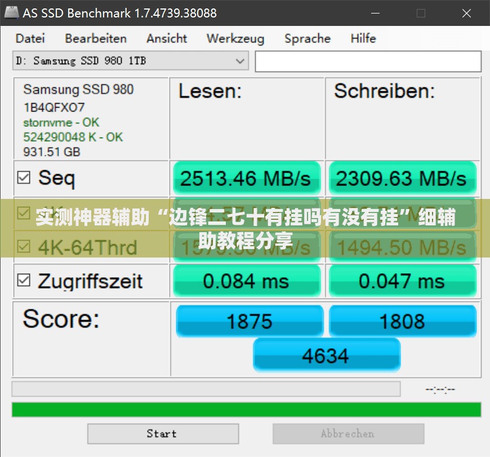490x457 pixels.
Task: Click the Lesen column header
Action: (x=210, y=91)
